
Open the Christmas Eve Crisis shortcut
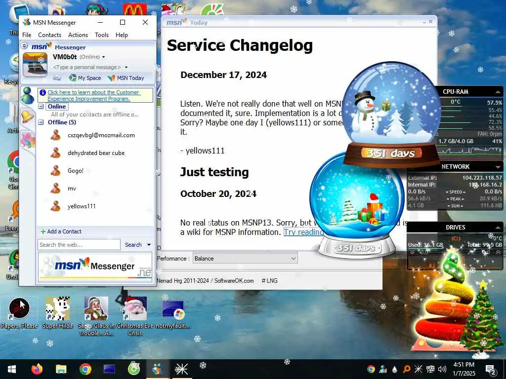(135, 316)
